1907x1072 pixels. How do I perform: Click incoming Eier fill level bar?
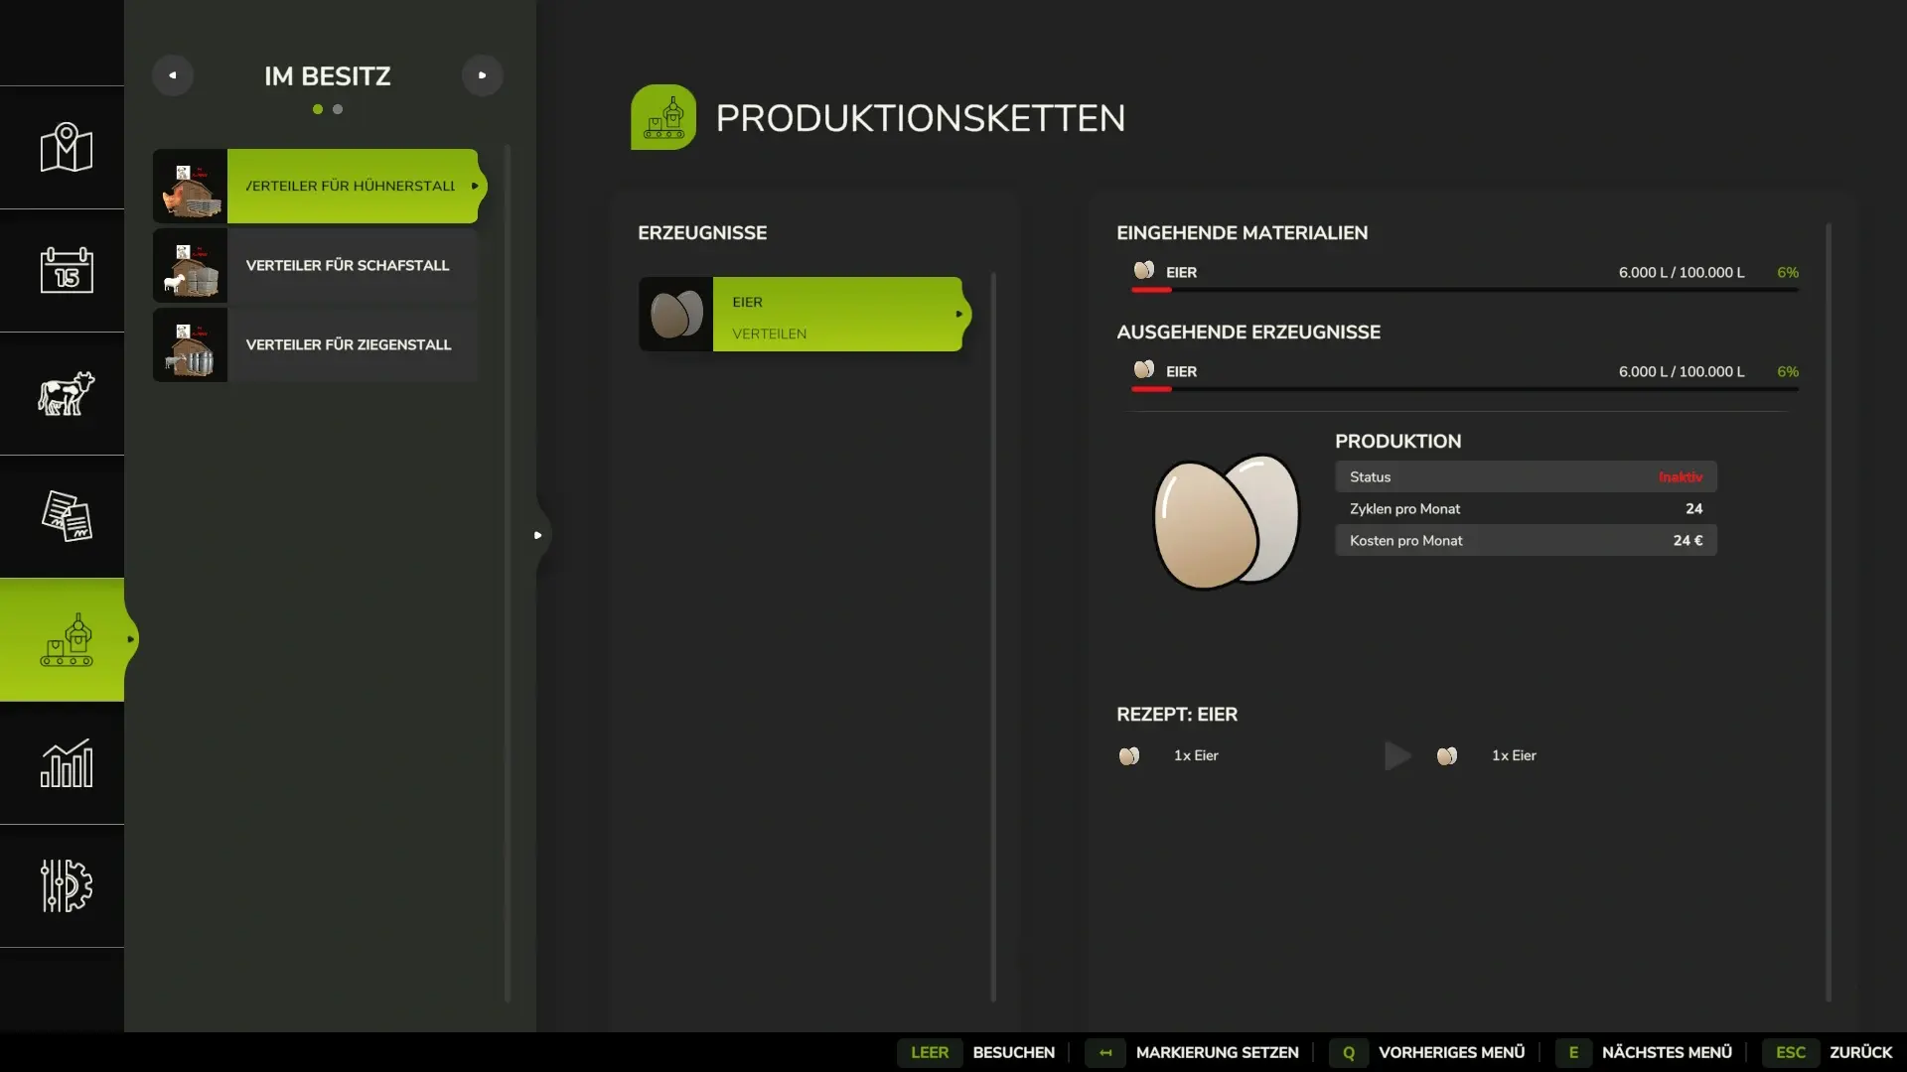point(1464,290)
